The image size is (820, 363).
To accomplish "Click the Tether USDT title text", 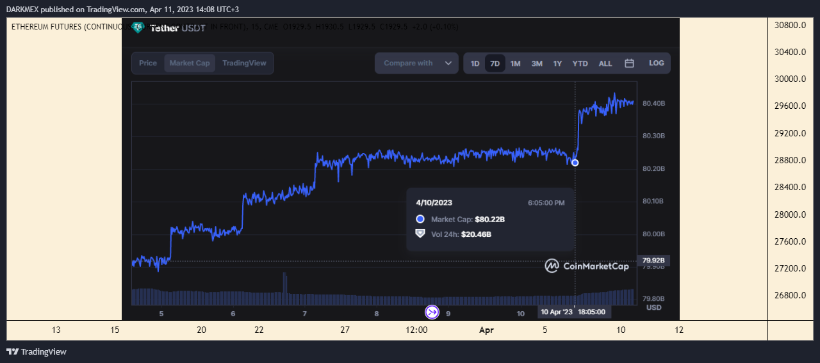I will [x=178, y=28].
